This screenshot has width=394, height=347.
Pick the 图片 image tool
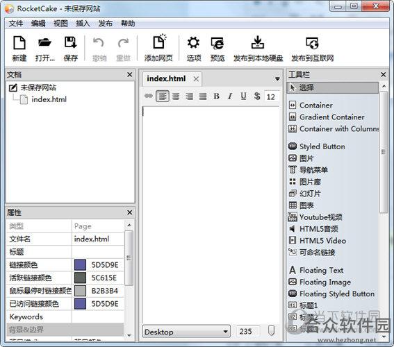[301, 158]
